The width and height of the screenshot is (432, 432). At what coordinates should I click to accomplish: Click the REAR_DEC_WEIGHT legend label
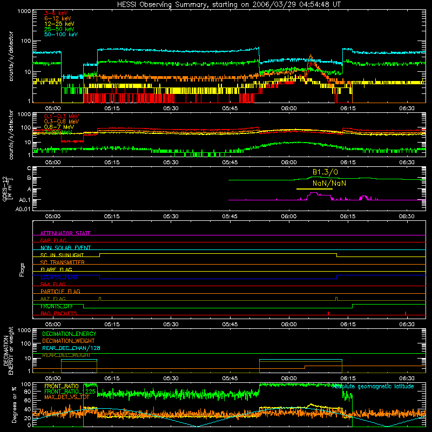pos(66,355)
